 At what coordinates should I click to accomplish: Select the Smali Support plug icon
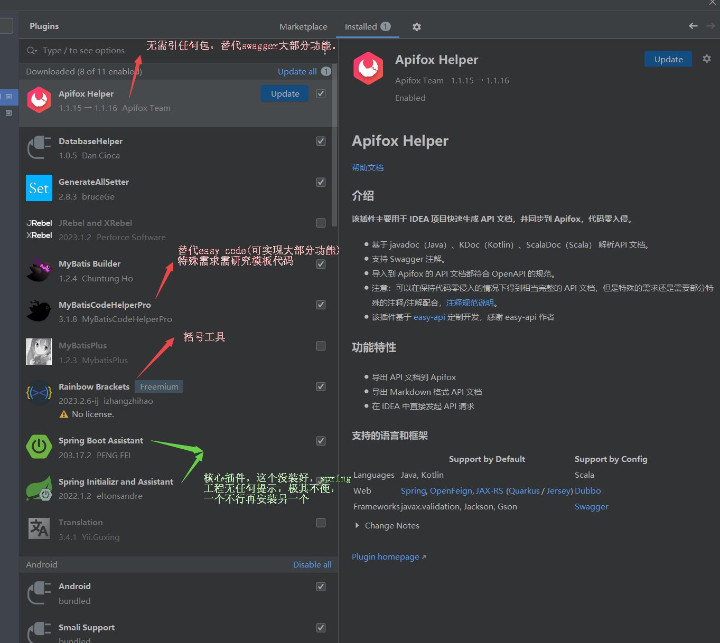pyautogui.click(x=39, y=632)
